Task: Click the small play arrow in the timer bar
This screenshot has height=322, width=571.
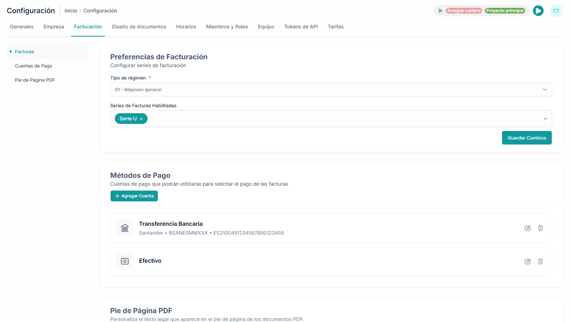Action: (440, 11)
